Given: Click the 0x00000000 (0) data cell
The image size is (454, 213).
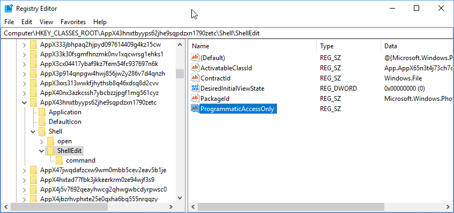Looking at the screenshot, I should click(405, 89).
